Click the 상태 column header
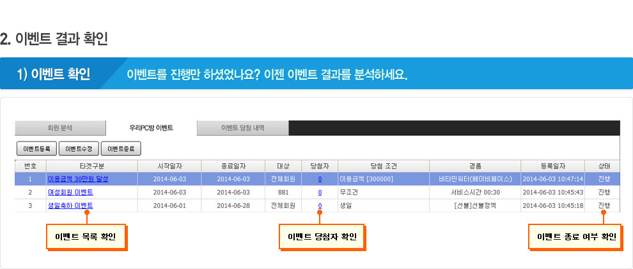Screen dimensions: 633x269 pyautogui.click(x=603, y=166)
